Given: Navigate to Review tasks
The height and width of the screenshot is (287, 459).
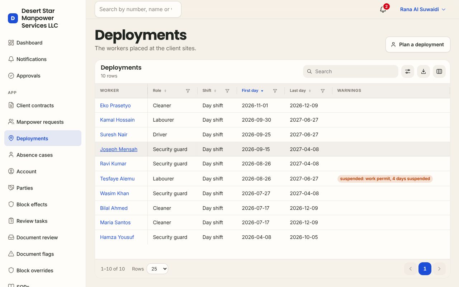Looking at the screenshot, I should 43,221.
